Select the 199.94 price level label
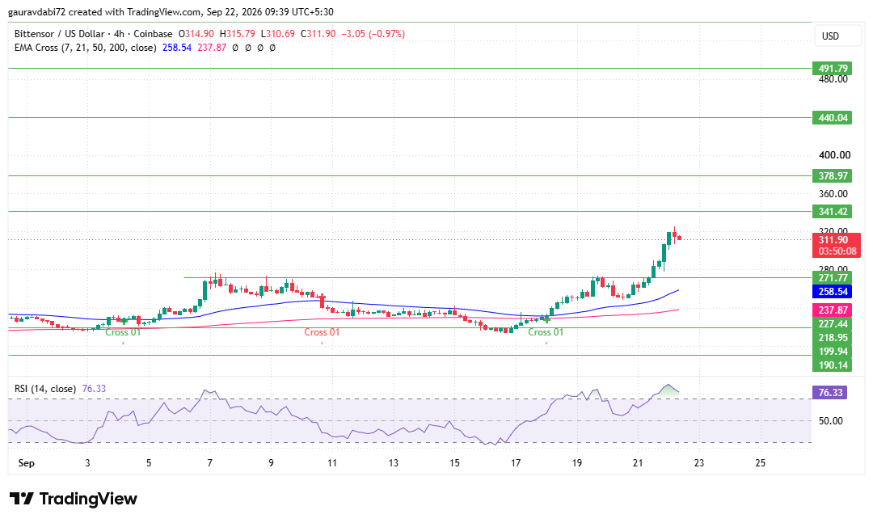This screenshot has height=523, width=873. 833,352
